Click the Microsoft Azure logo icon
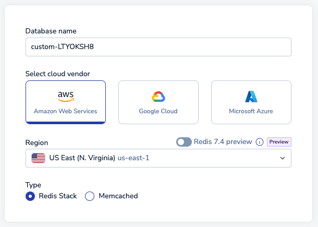Screen dimensions: 318x227 coord(251,97)
